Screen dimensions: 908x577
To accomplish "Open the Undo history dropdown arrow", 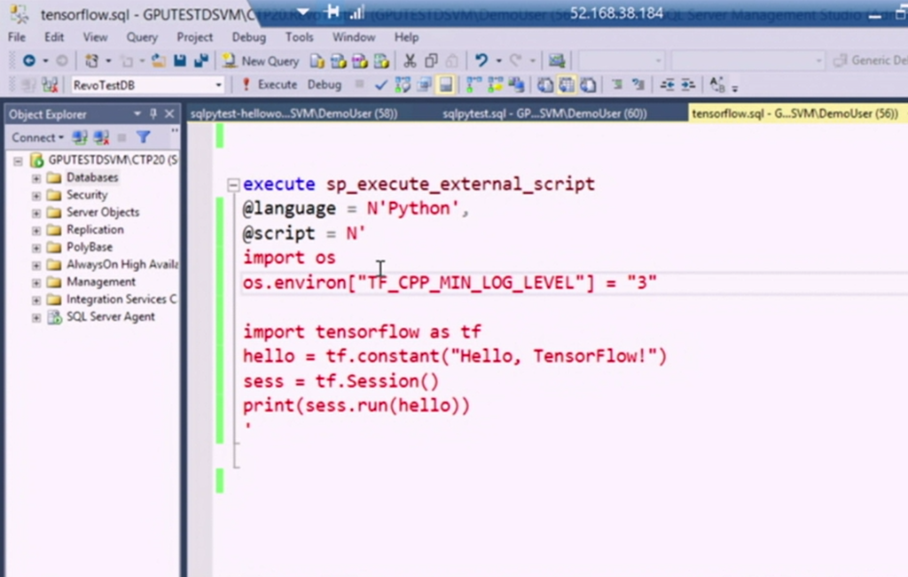I will point(498,60).
